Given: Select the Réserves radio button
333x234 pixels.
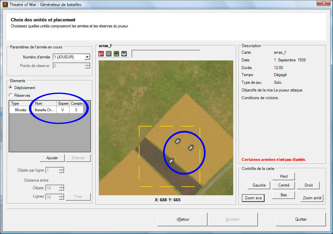Looking at the screenshot, I should 11,95.
